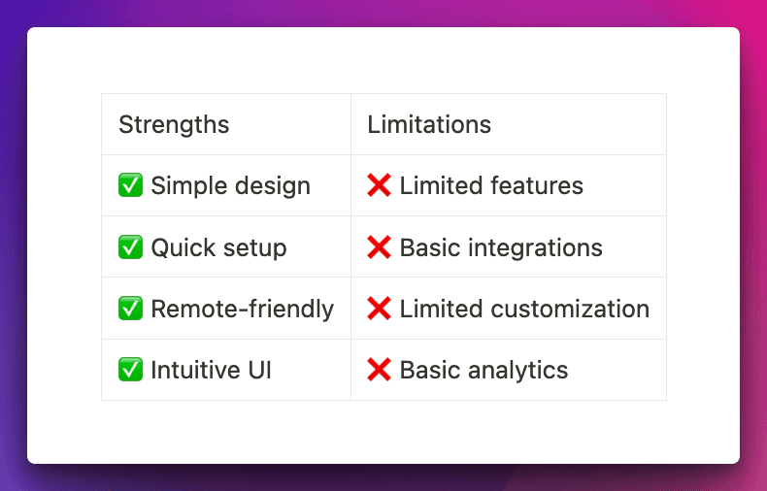Viewport: 767px width, 491px height.
Task: Click the Remote-friendly text
Action: coord(243,309)
